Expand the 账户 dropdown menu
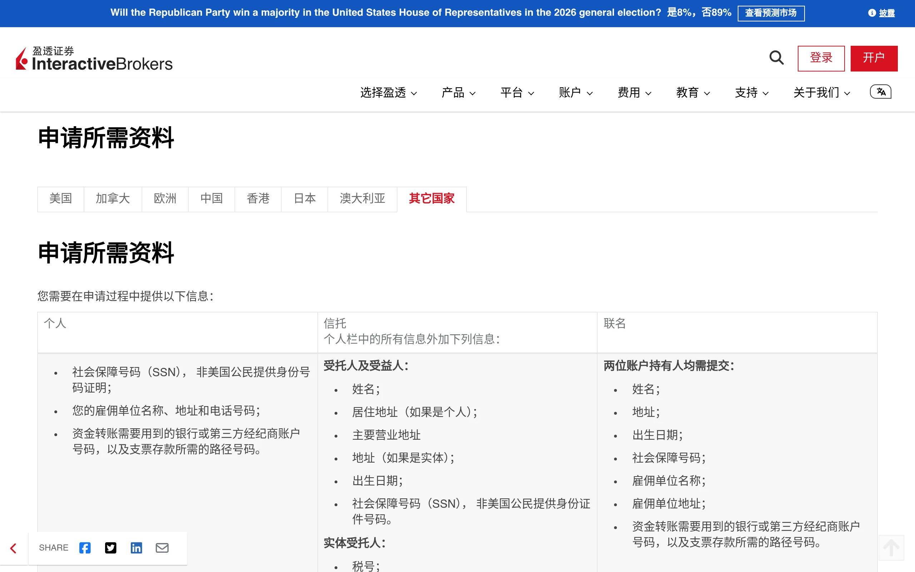The image size is (915, 572). point(575,93)
